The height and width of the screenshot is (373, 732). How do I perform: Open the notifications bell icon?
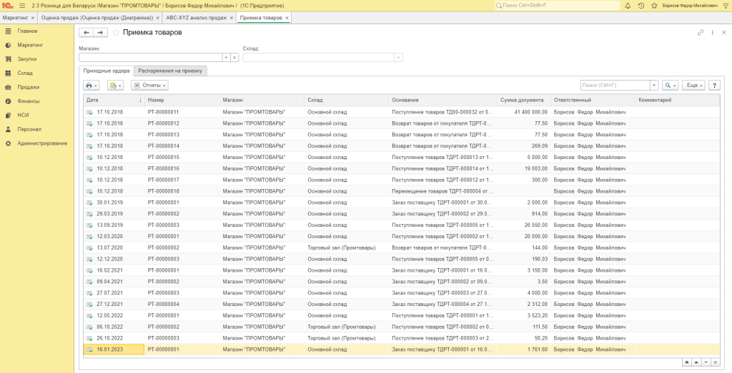point(627,5)
